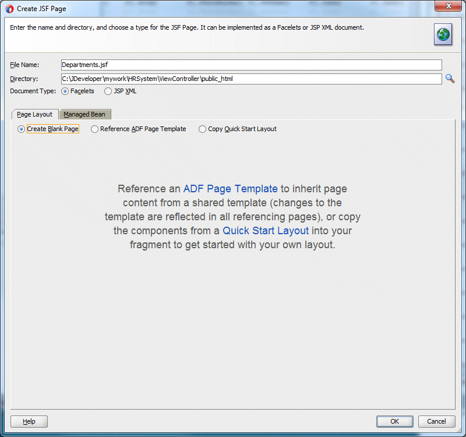This screenshot has height=437, width=466.
Task: Click the globe JSF page icon
Action: coord(443,34)
